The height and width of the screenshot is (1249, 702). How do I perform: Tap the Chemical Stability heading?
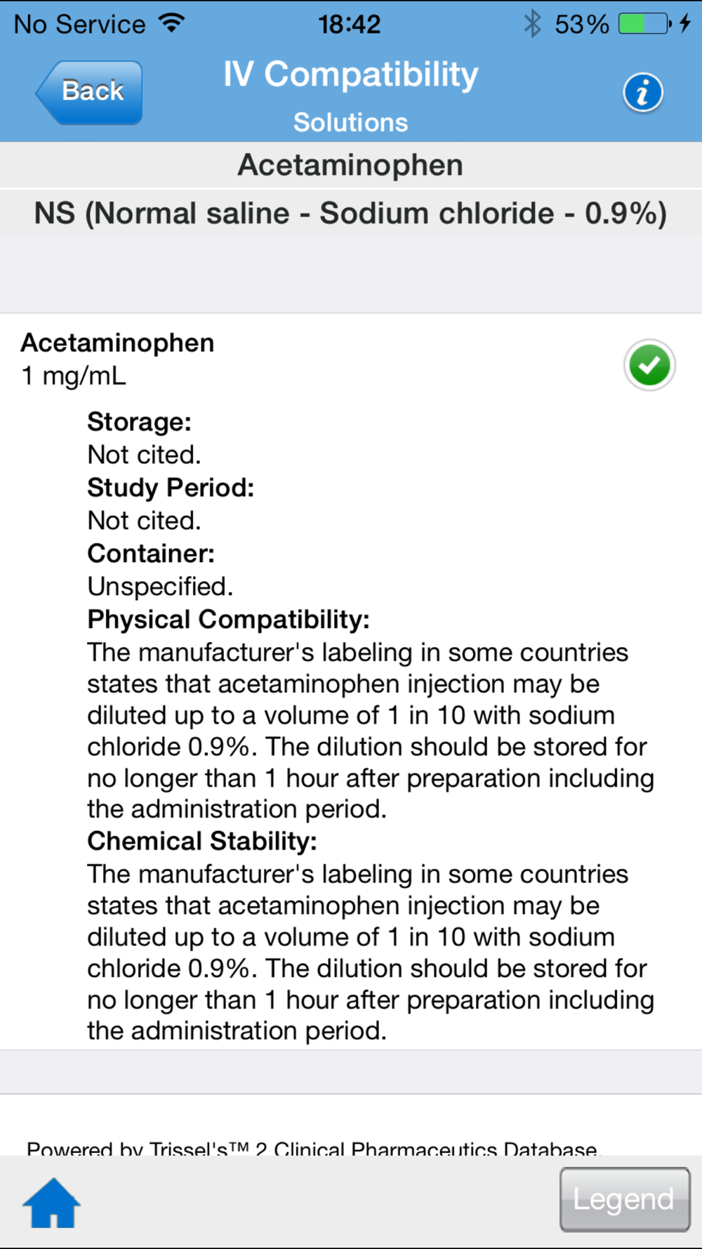202,841
